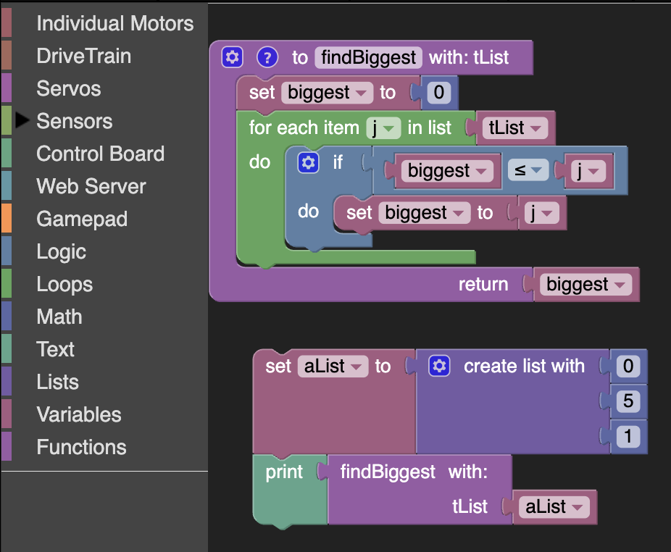The width and height of the screenshot is (671, 552).
Task: Open Loops toolbox category
Action: click(x=64, y=284)
